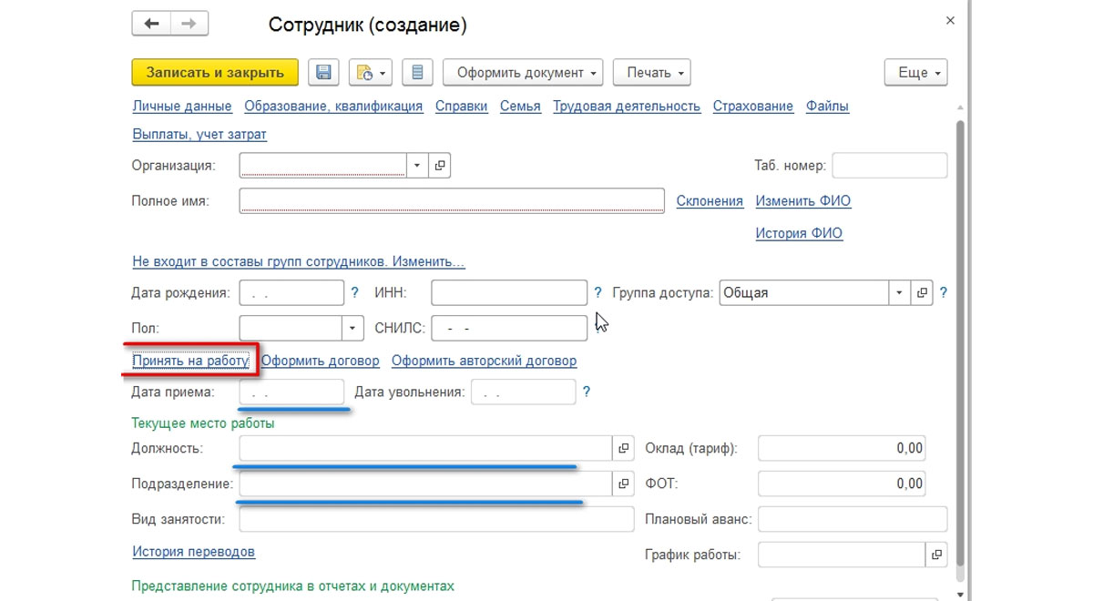Open the Личные данные link
Viewport: 1093px width, 601px height.
(182, 107)
